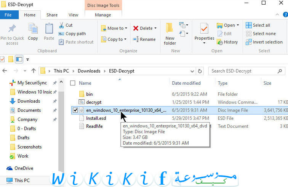Click the Copy button in the Clipboard group
The height and width of the screenshot is (187, 288).
(33, 32)
